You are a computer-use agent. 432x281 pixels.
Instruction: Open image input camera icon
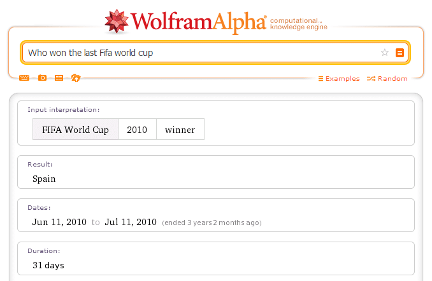(x=42, y=78)
